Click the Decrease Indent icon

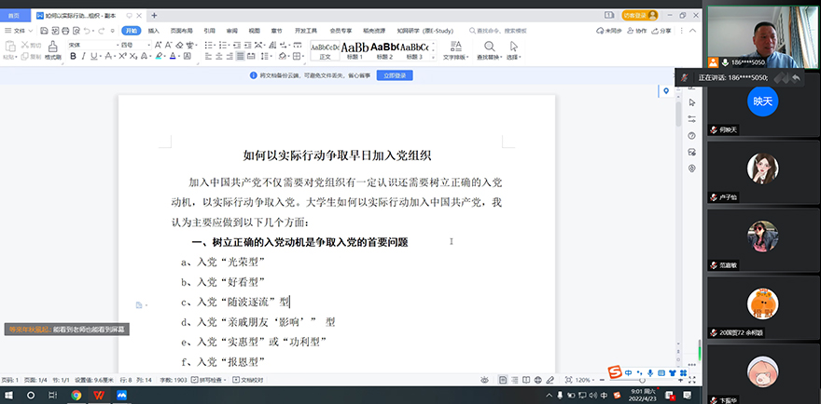click(237, 46)
